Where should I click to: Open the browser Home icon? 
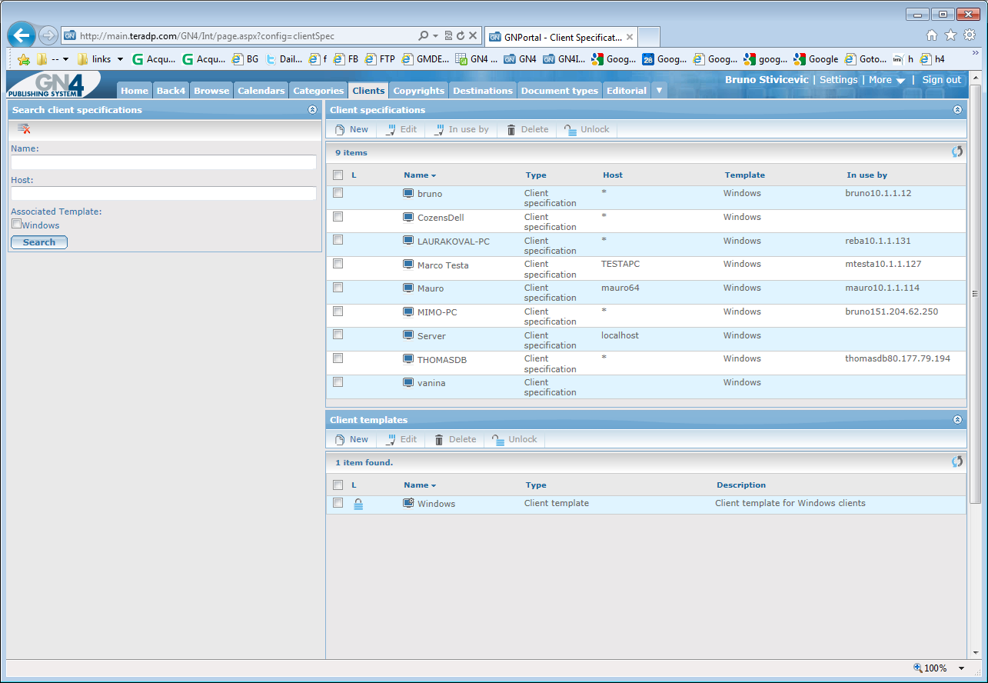click(x=932, y=35)
